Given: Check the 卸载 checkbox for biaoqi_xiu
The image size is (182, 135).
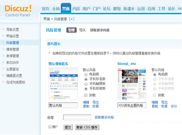Looking at the screenshot, I should pyautogui.click(x=154, y=95).
